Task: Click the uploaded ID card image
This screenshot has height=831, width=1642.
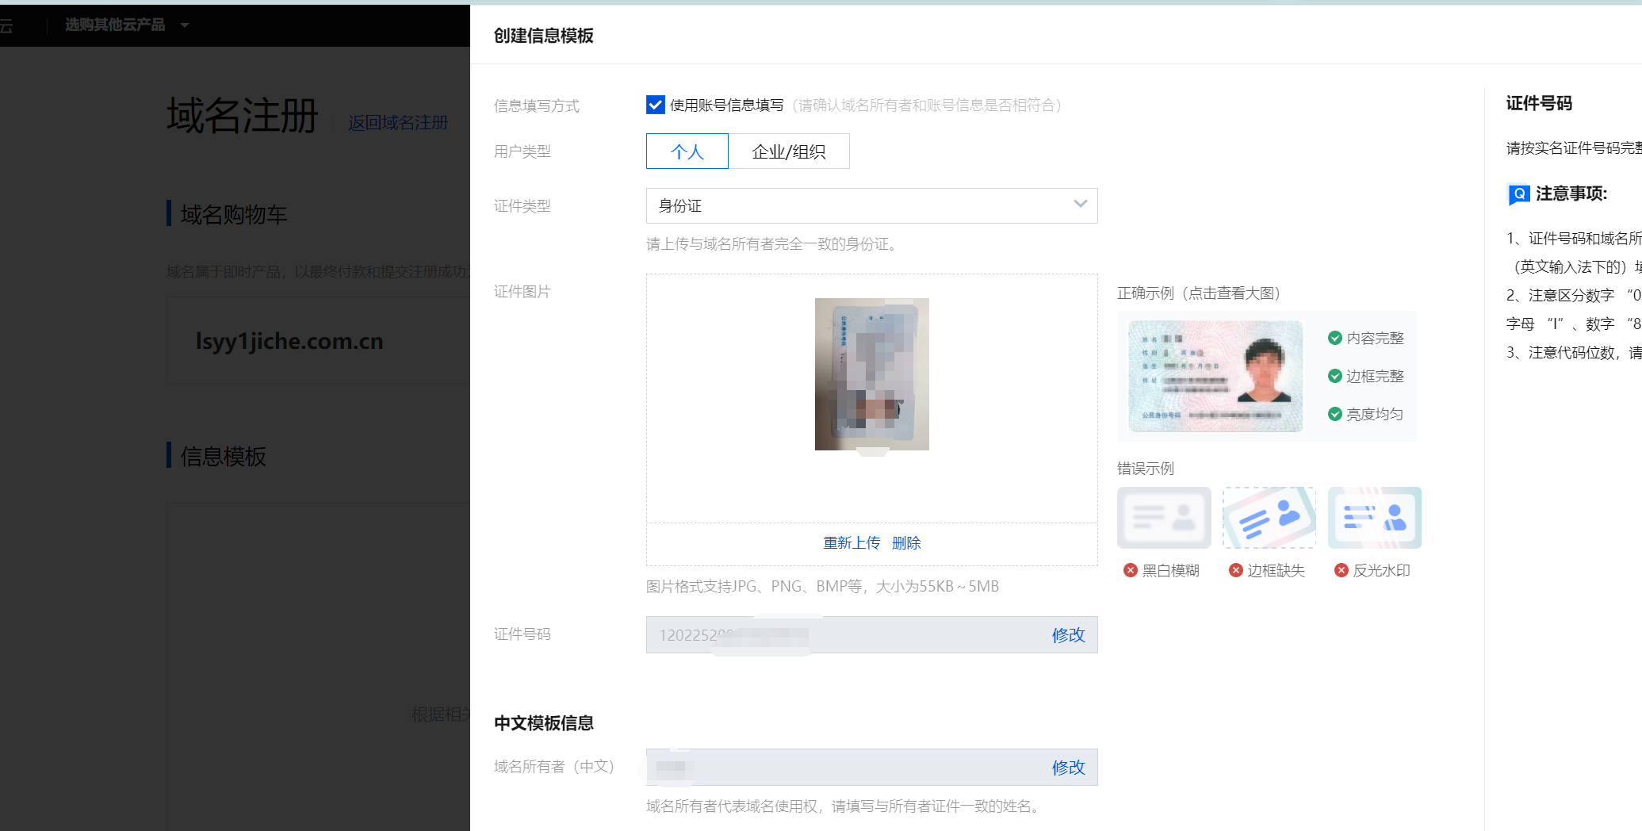Action: click(x=872, y=374)
